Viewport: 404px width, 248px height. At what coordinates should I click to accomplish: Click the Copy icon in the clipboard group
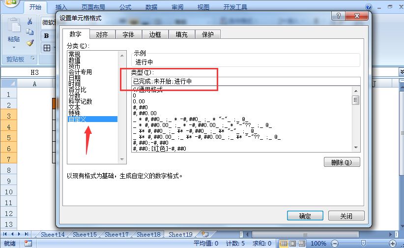point(30,32)
